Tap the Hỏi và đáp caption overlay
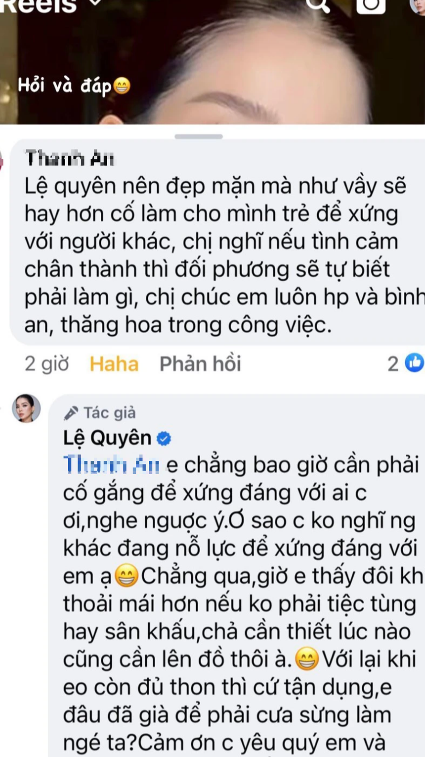Image resolution: width=425 pixels, height=757 pixels. pyautogui.click(x=74, y=86)
